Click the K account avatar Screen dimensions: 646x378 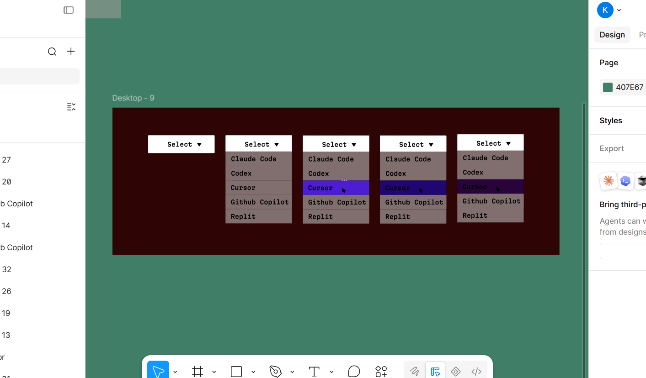click(x=605, y=10)
